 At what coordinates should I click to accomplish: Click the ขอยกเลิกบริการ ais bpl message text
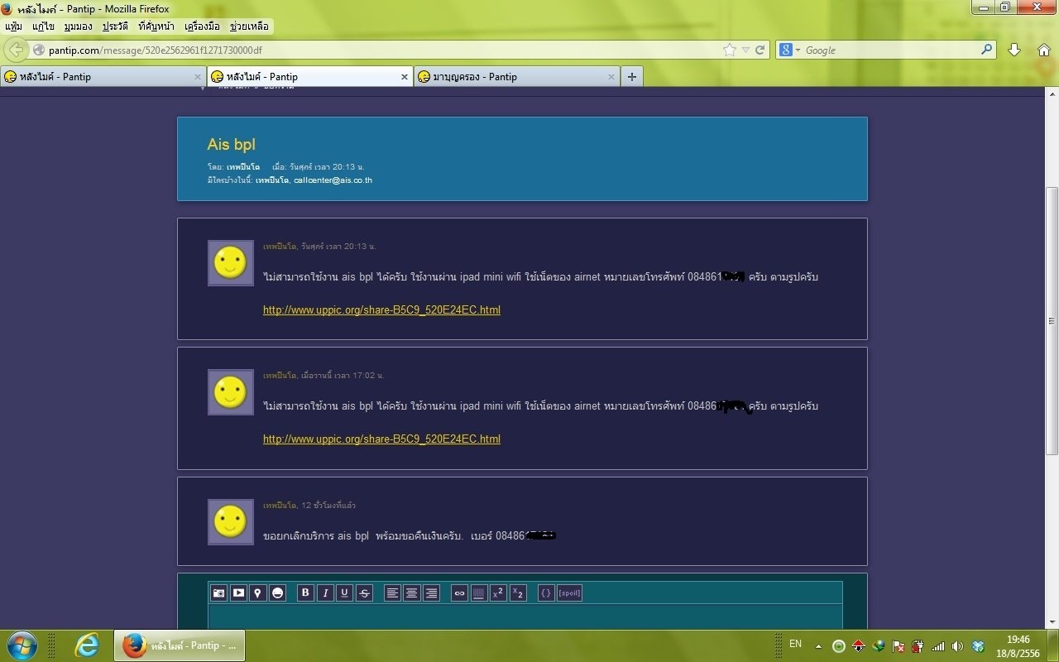pyautogui.click(x=409, y=535)
